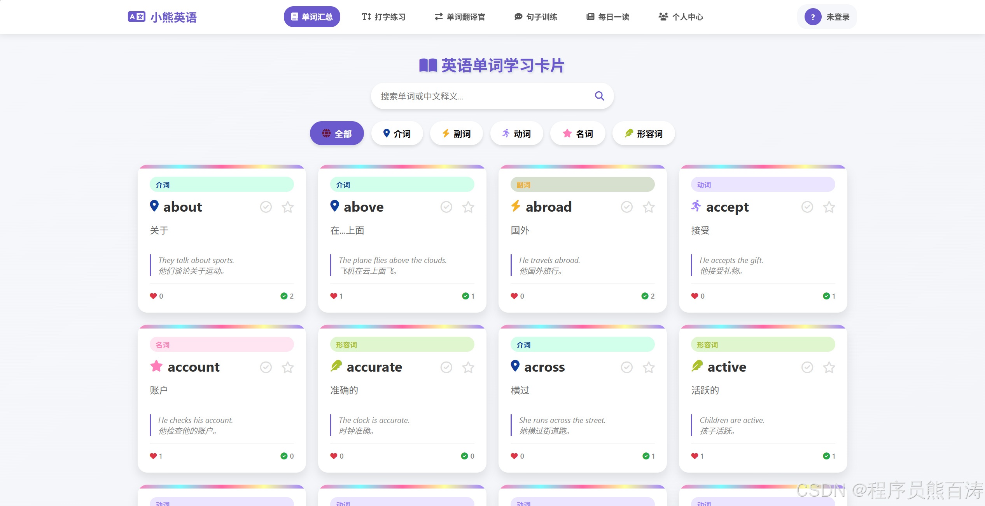Select the 全部 filter
985x506 pixels.
pyautogui.click(x=337, y=134)
